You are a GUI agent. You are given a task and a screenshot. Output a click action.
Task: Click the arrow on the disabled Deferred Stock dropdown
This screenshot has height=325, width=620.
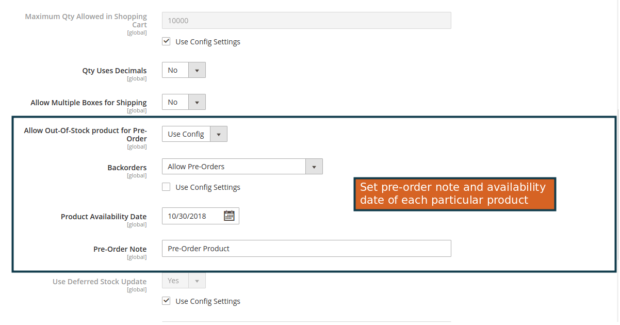(x=197, y=281)
